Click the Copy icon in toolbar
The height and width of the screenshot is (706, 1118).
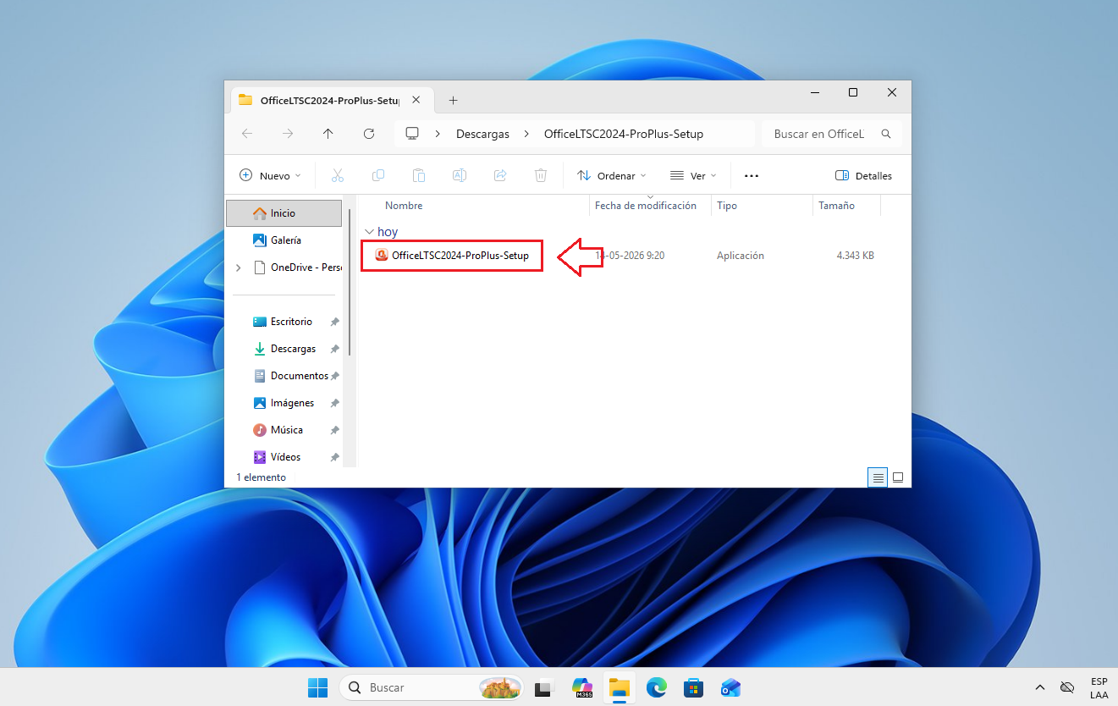[x=378, y=175]
